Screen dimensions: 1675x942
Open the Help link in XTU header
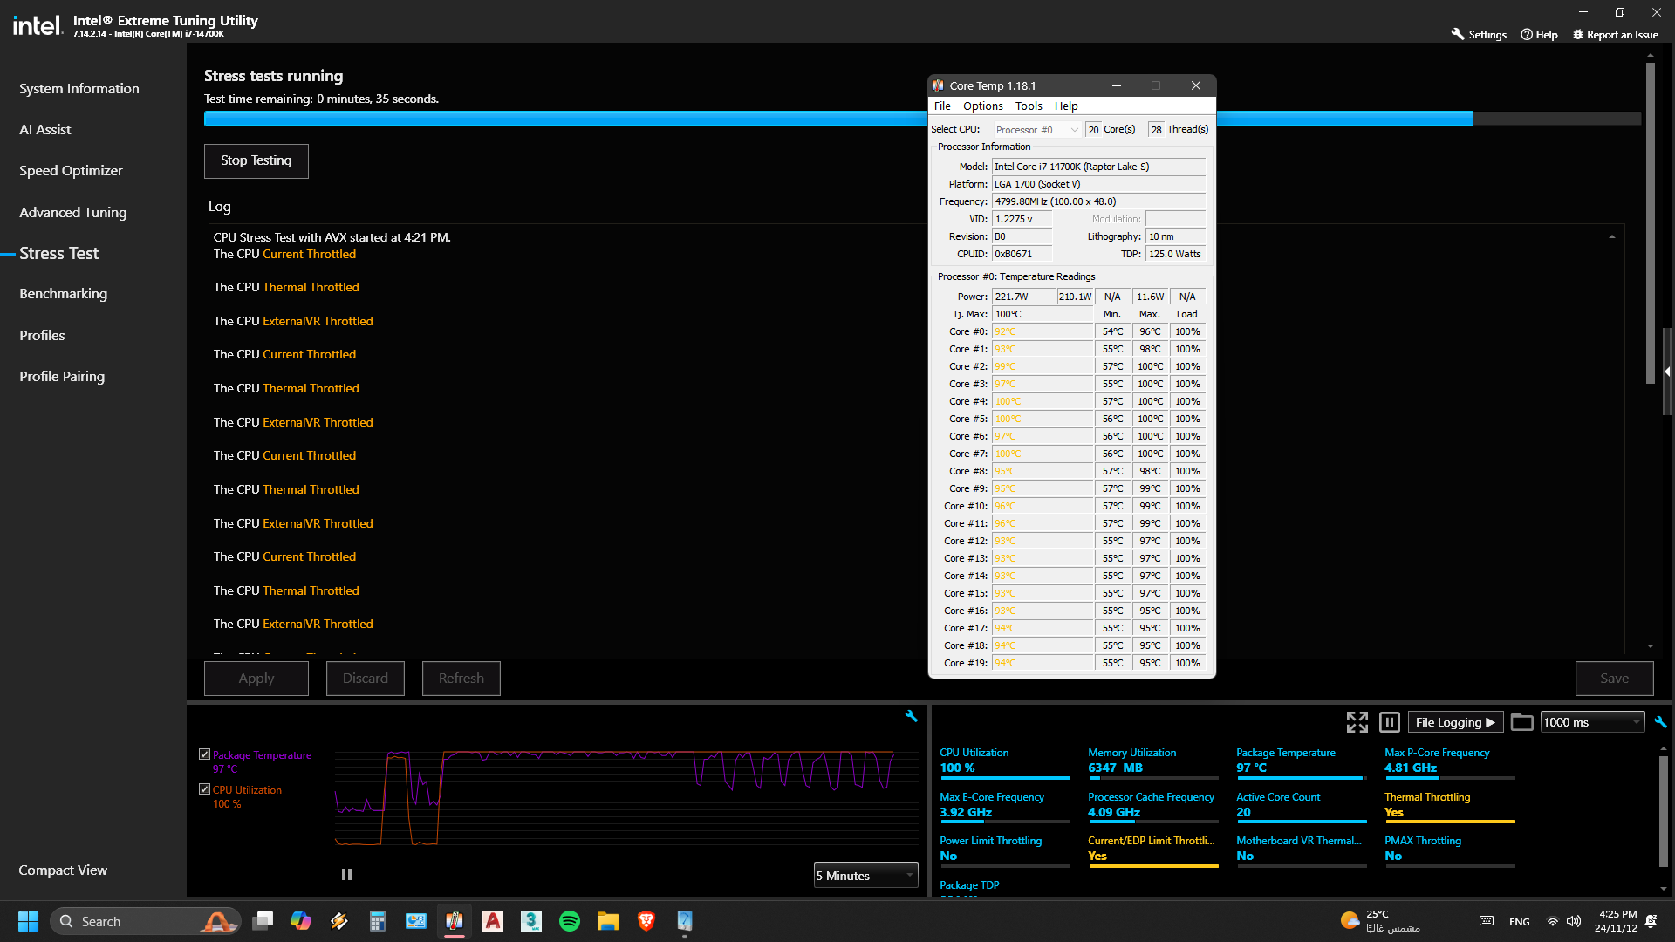(x=1539, y=35)
